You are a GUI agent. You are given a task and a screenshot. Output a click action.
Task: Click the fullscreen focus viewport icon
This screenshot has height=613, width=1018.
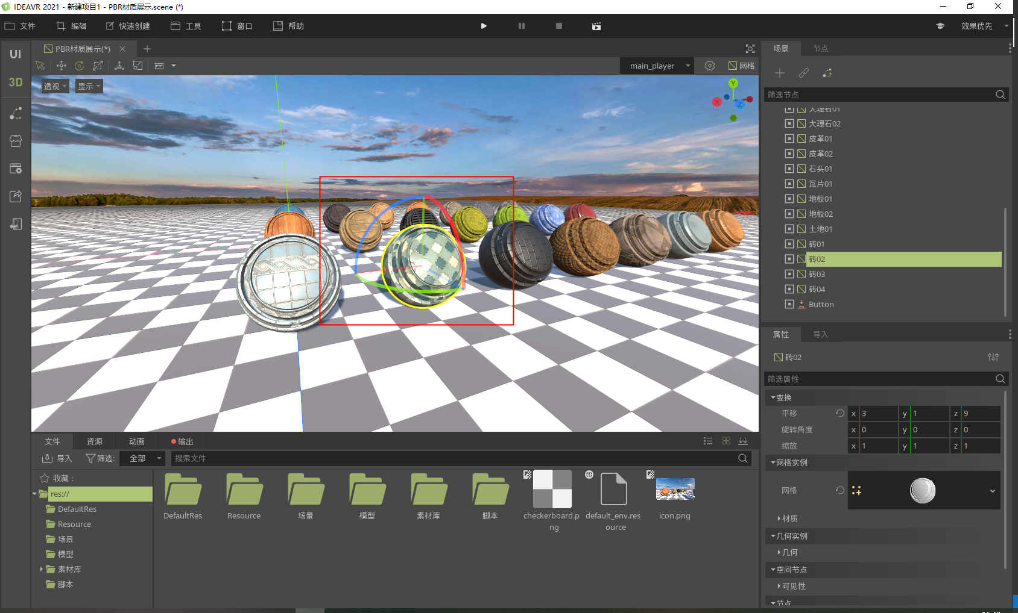pyautogui.click(x=750, y=49)
